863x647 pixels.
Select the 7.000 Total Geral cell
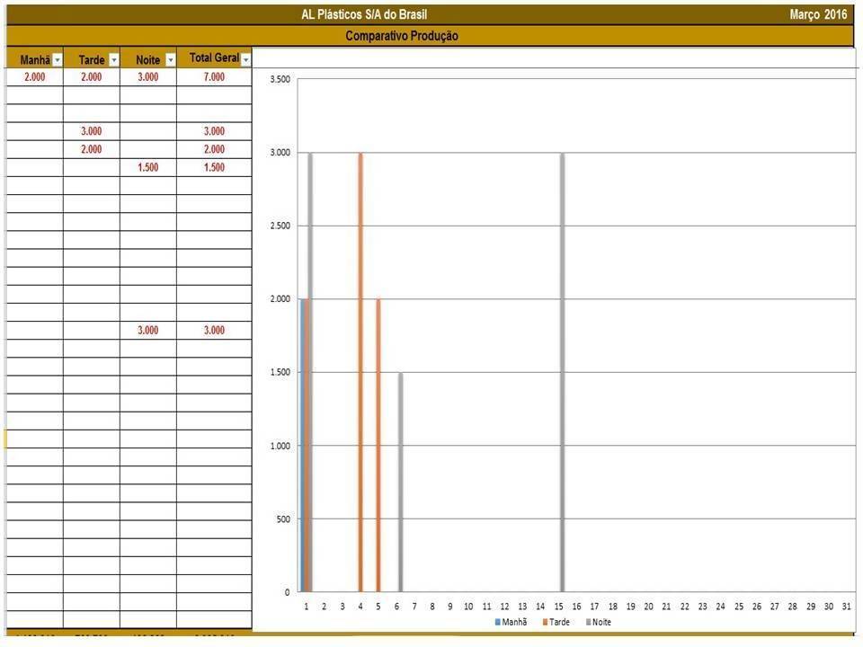point(214,77)
